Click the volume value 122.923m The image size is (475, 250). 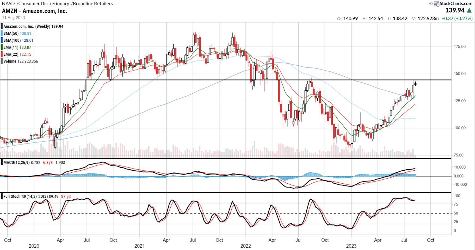click(x=428, y=18)
